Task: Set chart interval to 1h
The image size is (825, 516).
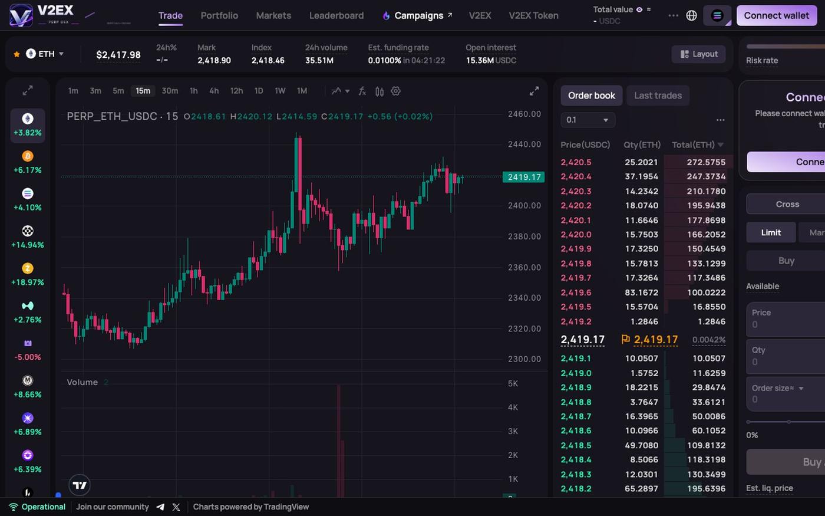Action: click(193, 91)
